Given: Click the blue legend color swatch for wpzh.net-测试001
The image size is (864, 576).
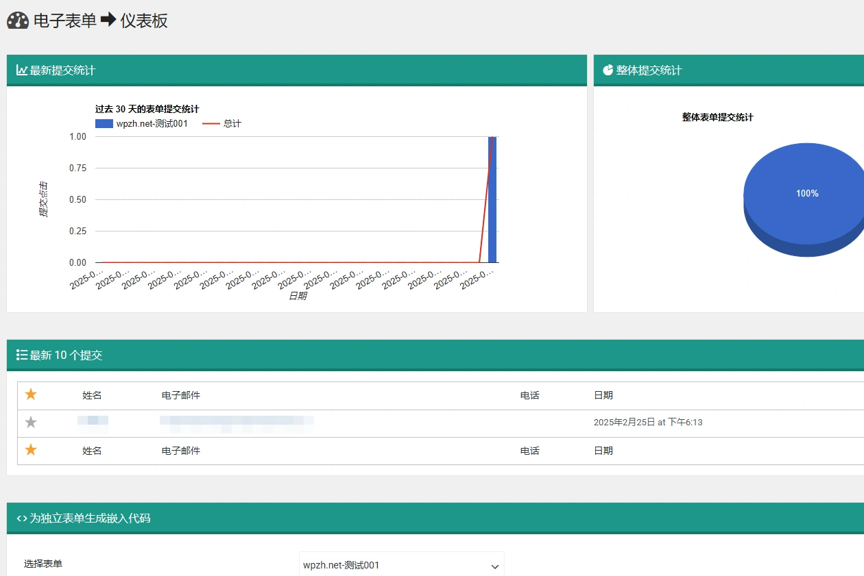Looking at the screenshot, I should (x=103, y=123).
